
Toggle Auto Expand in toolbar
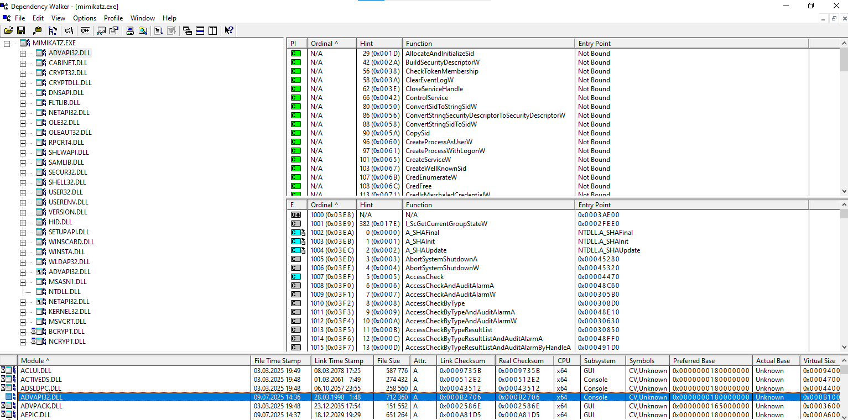[x=53, y=31]
